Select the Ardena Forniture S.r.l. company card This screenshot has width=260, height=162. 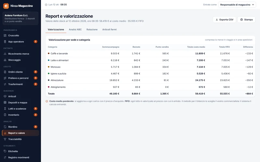(x=20, y=18)
